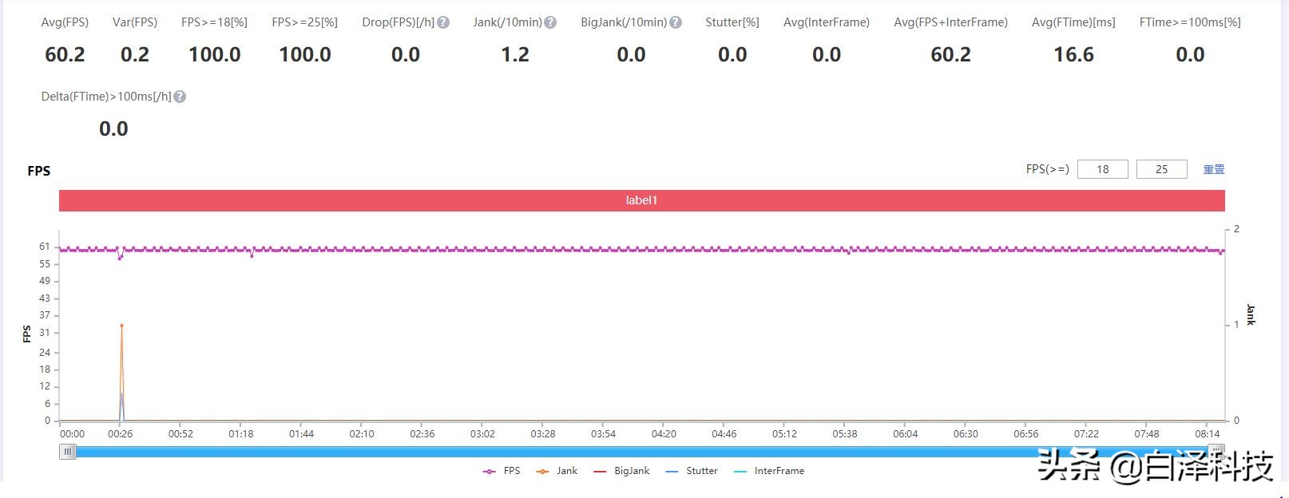
Task: Open help icon beside Drop(FPS)[/h]
Action: [x=443, y=22]
